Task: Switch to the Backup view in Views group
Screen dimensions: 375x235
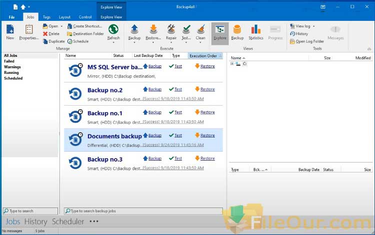Action: (x=237, y=32)
